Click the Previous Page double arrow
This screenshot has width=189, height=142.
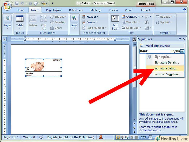(134, 124)
